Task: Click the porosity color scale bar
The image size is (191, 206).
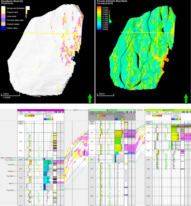Action: (x=99, y=18)
